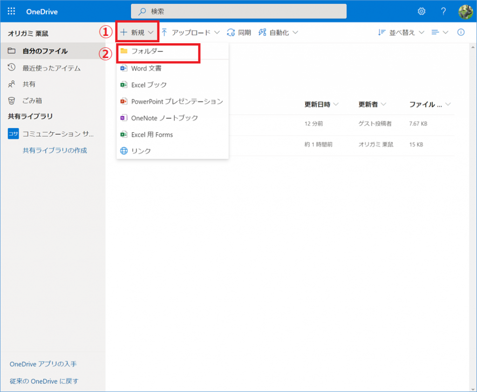Image resolution: width=477 pixels, height=392 pixels.
Task: Choose リンク from the new menu
Action: click(172, 151)
